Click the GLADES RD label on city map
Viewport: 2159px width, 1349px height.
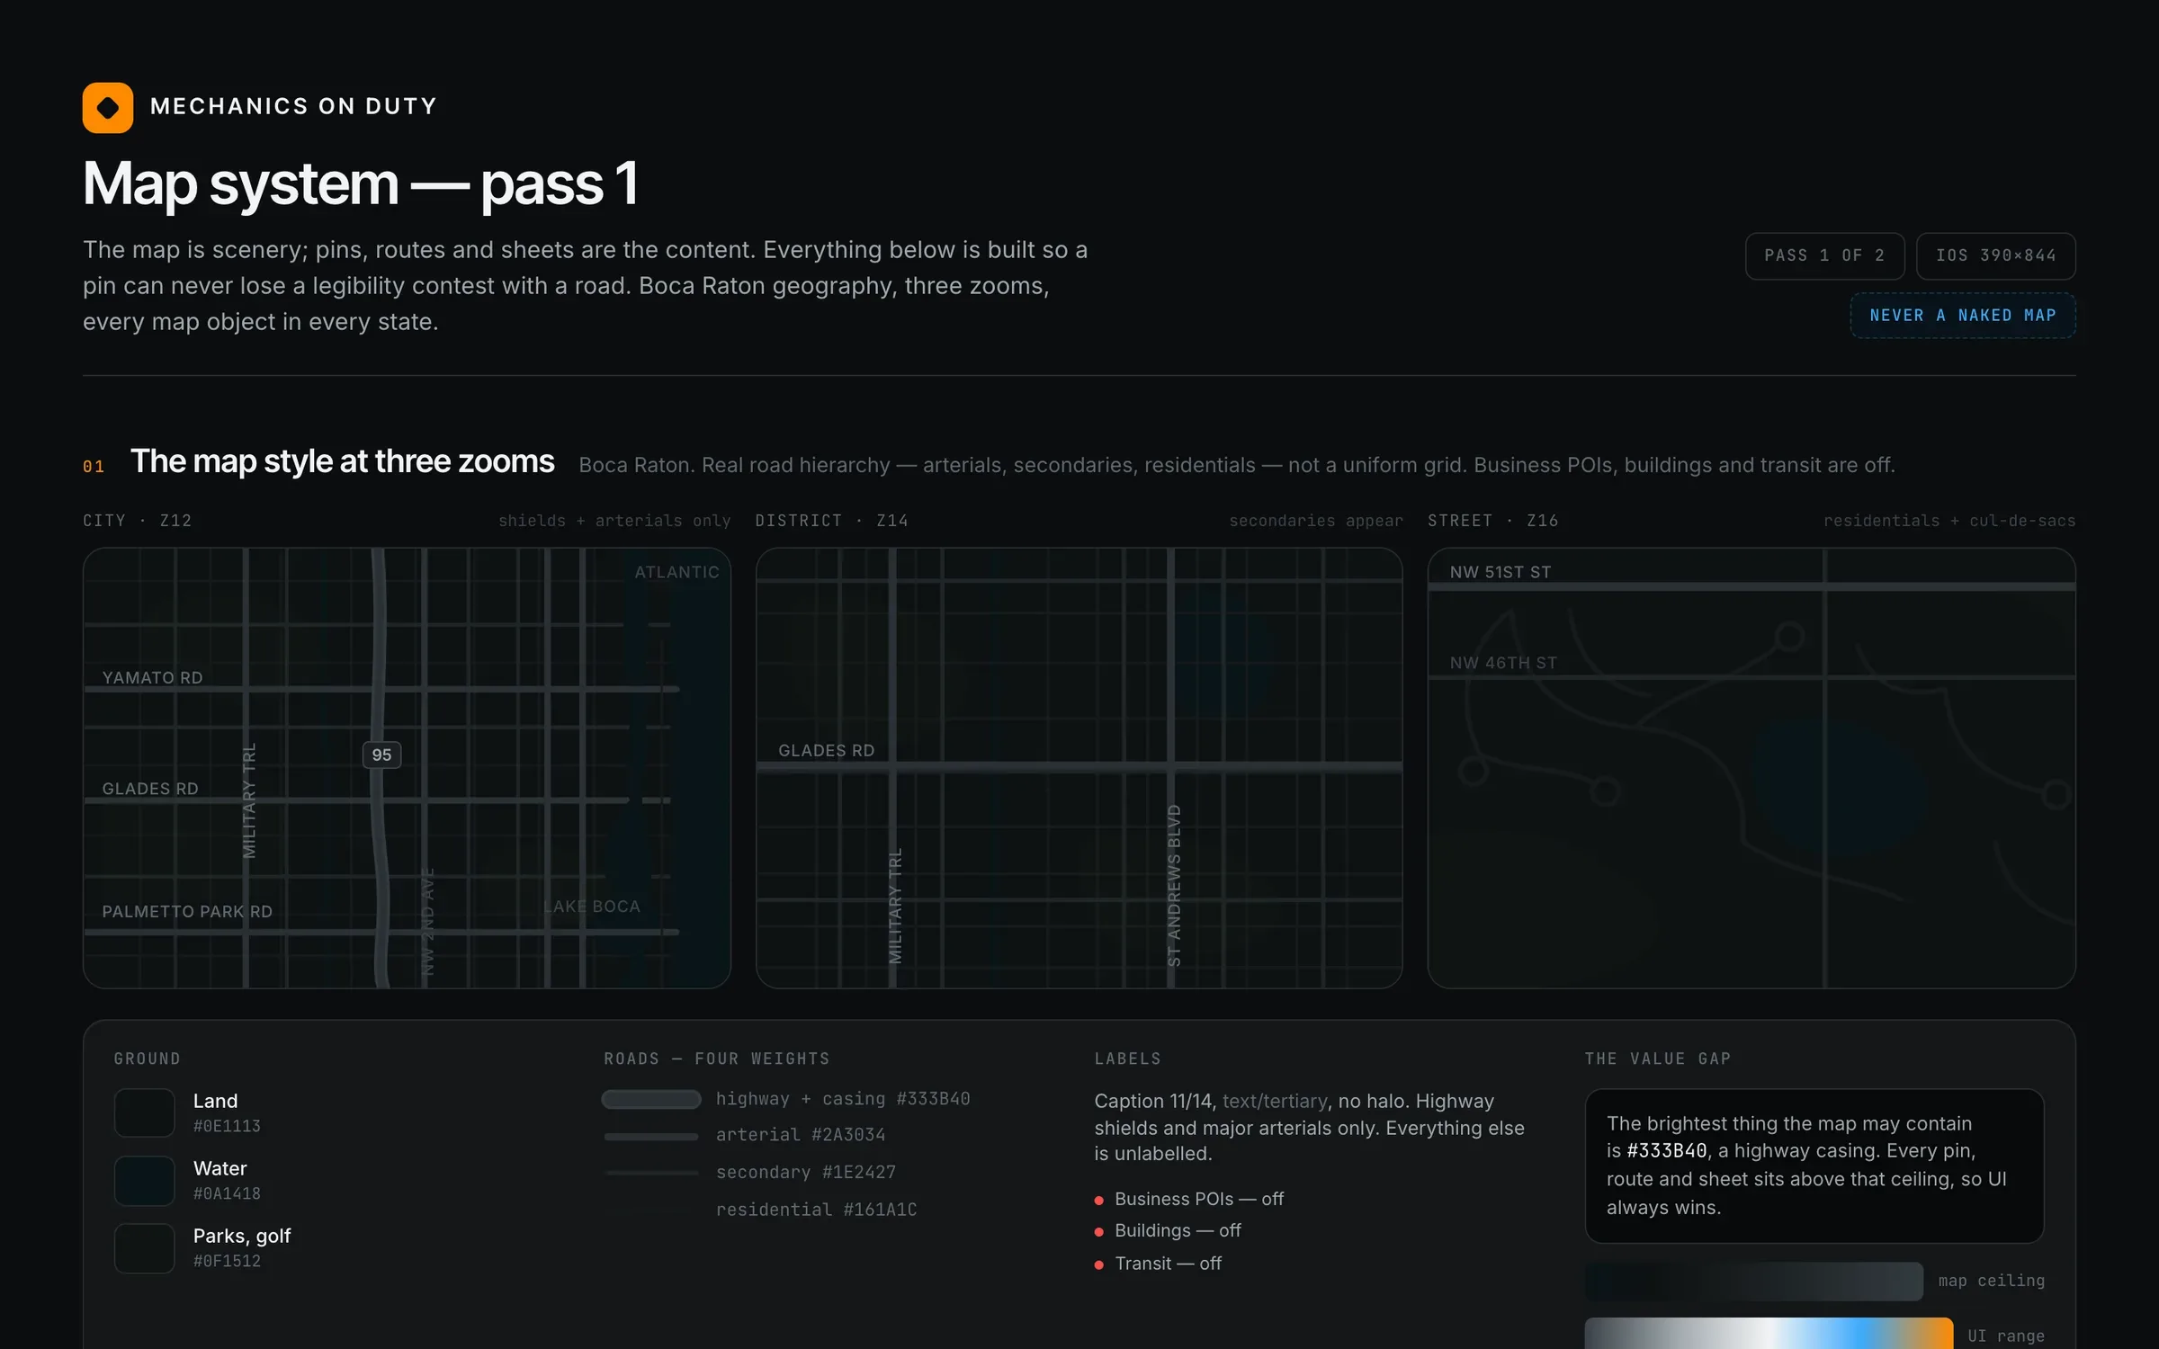point(150,789)
